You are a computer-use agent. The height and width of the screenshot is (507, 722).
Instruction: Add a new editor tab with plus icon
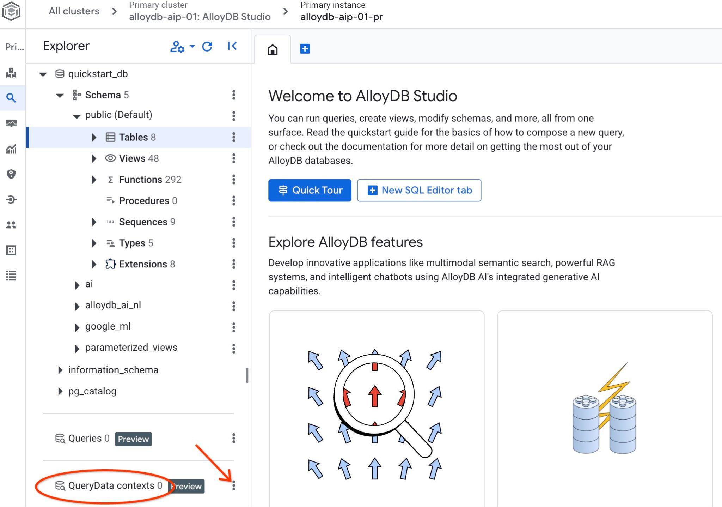(x=305, y=49)
